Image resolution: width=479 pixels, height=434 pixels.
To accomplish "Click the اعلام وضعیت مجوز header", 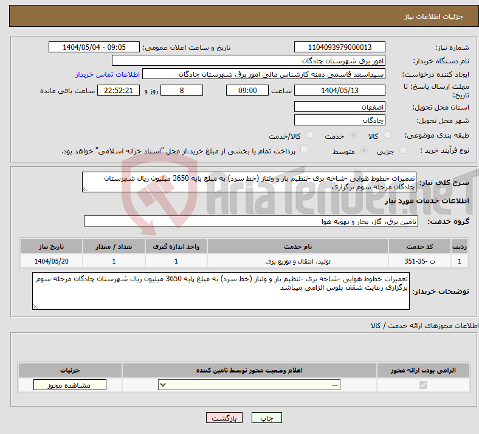I will (x=249, y=370).
